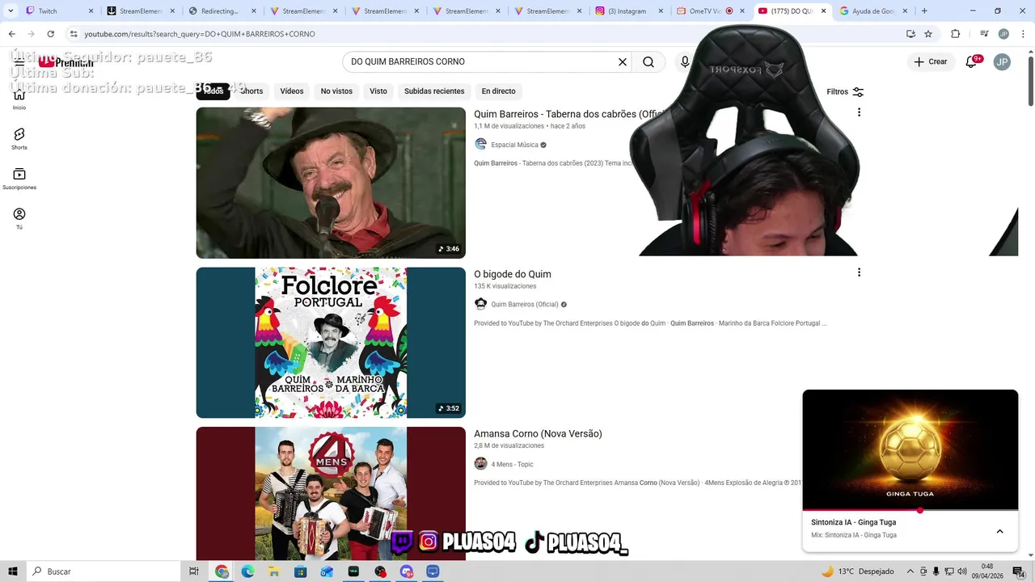Clear the YouTube search query
The width and height of the screenshot is (1035, 582).
tap(623, 61)
